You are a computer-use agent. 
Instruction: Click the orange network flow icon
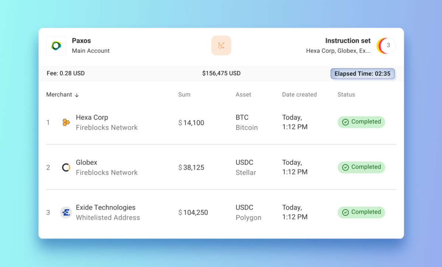(x=221, y=45)
